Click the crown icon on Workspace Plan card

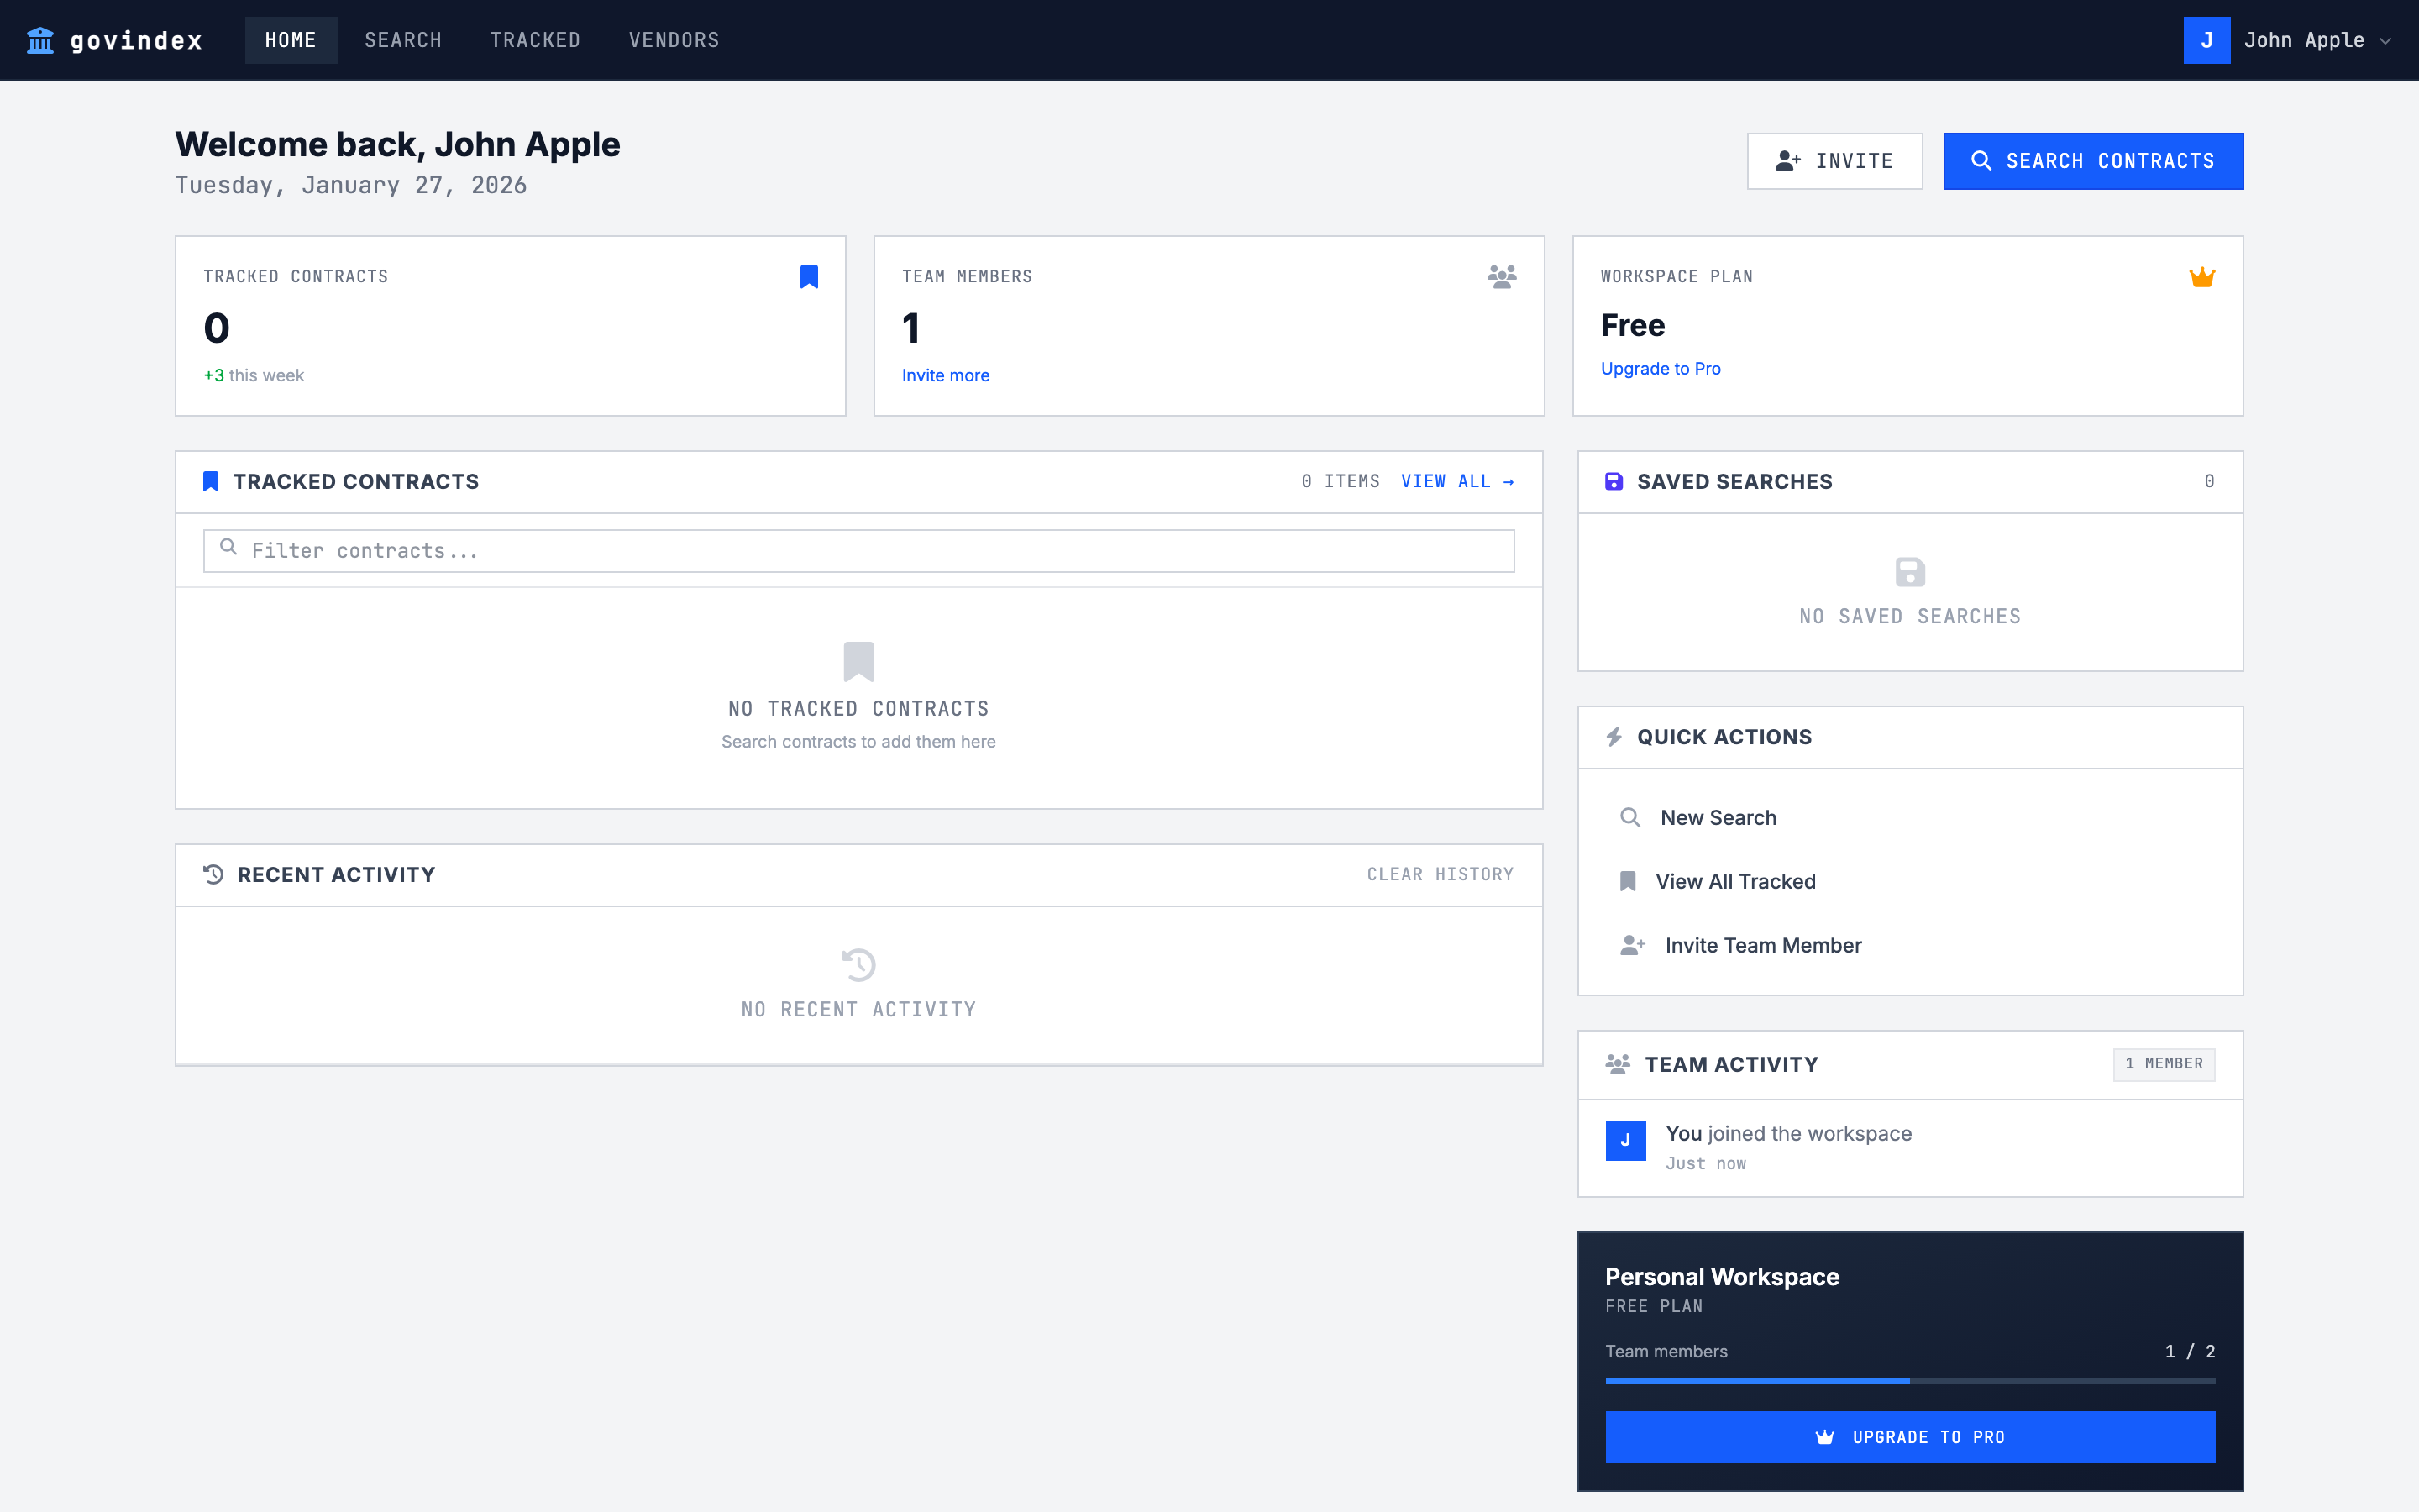pyautogui.click(x=2202, y=276)
